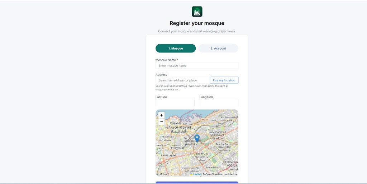The width and height of the screenshot is (367, 184).
Task: Click into the Latitude field
Action: click(x=175, y=103)
